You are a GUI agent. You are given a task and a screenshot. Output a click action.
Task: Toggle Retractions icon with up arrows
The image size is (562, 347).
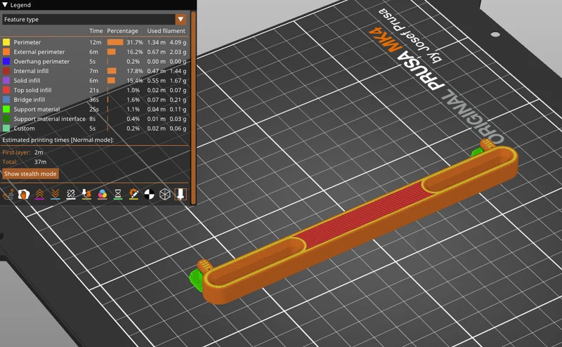coord(39,195)
